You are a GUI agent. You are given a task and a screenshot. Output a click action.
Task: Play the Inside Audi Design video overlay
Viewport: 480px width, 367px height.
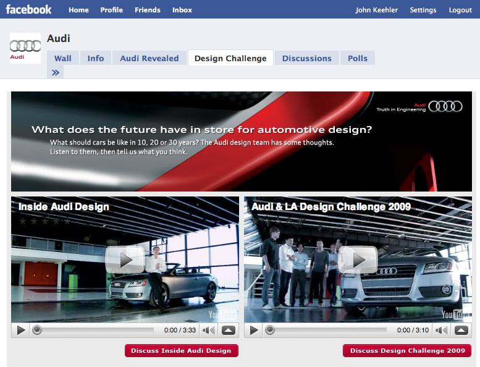point(125,259)
